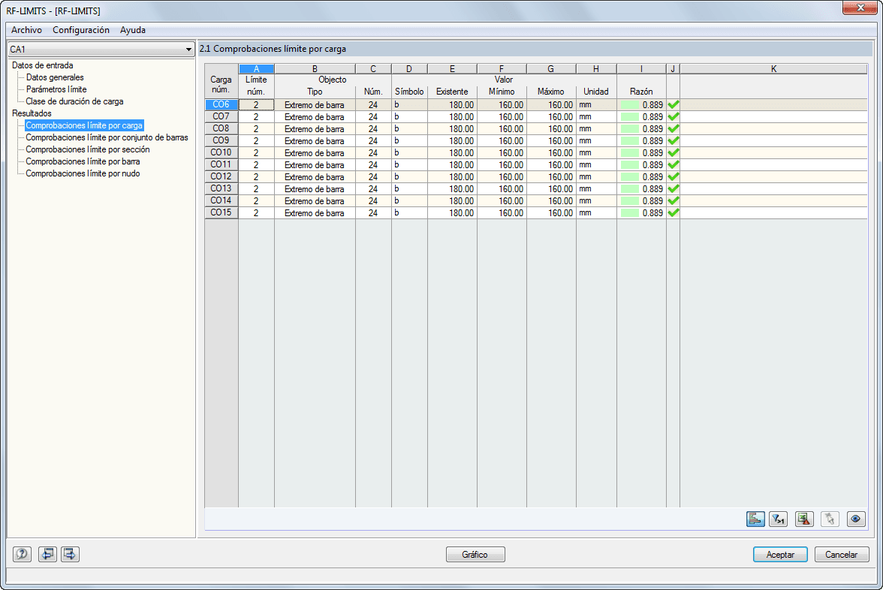The height and width of the screenshot is (590, 883).
Task: Click column B header
Action: click(x=315, y=69)
